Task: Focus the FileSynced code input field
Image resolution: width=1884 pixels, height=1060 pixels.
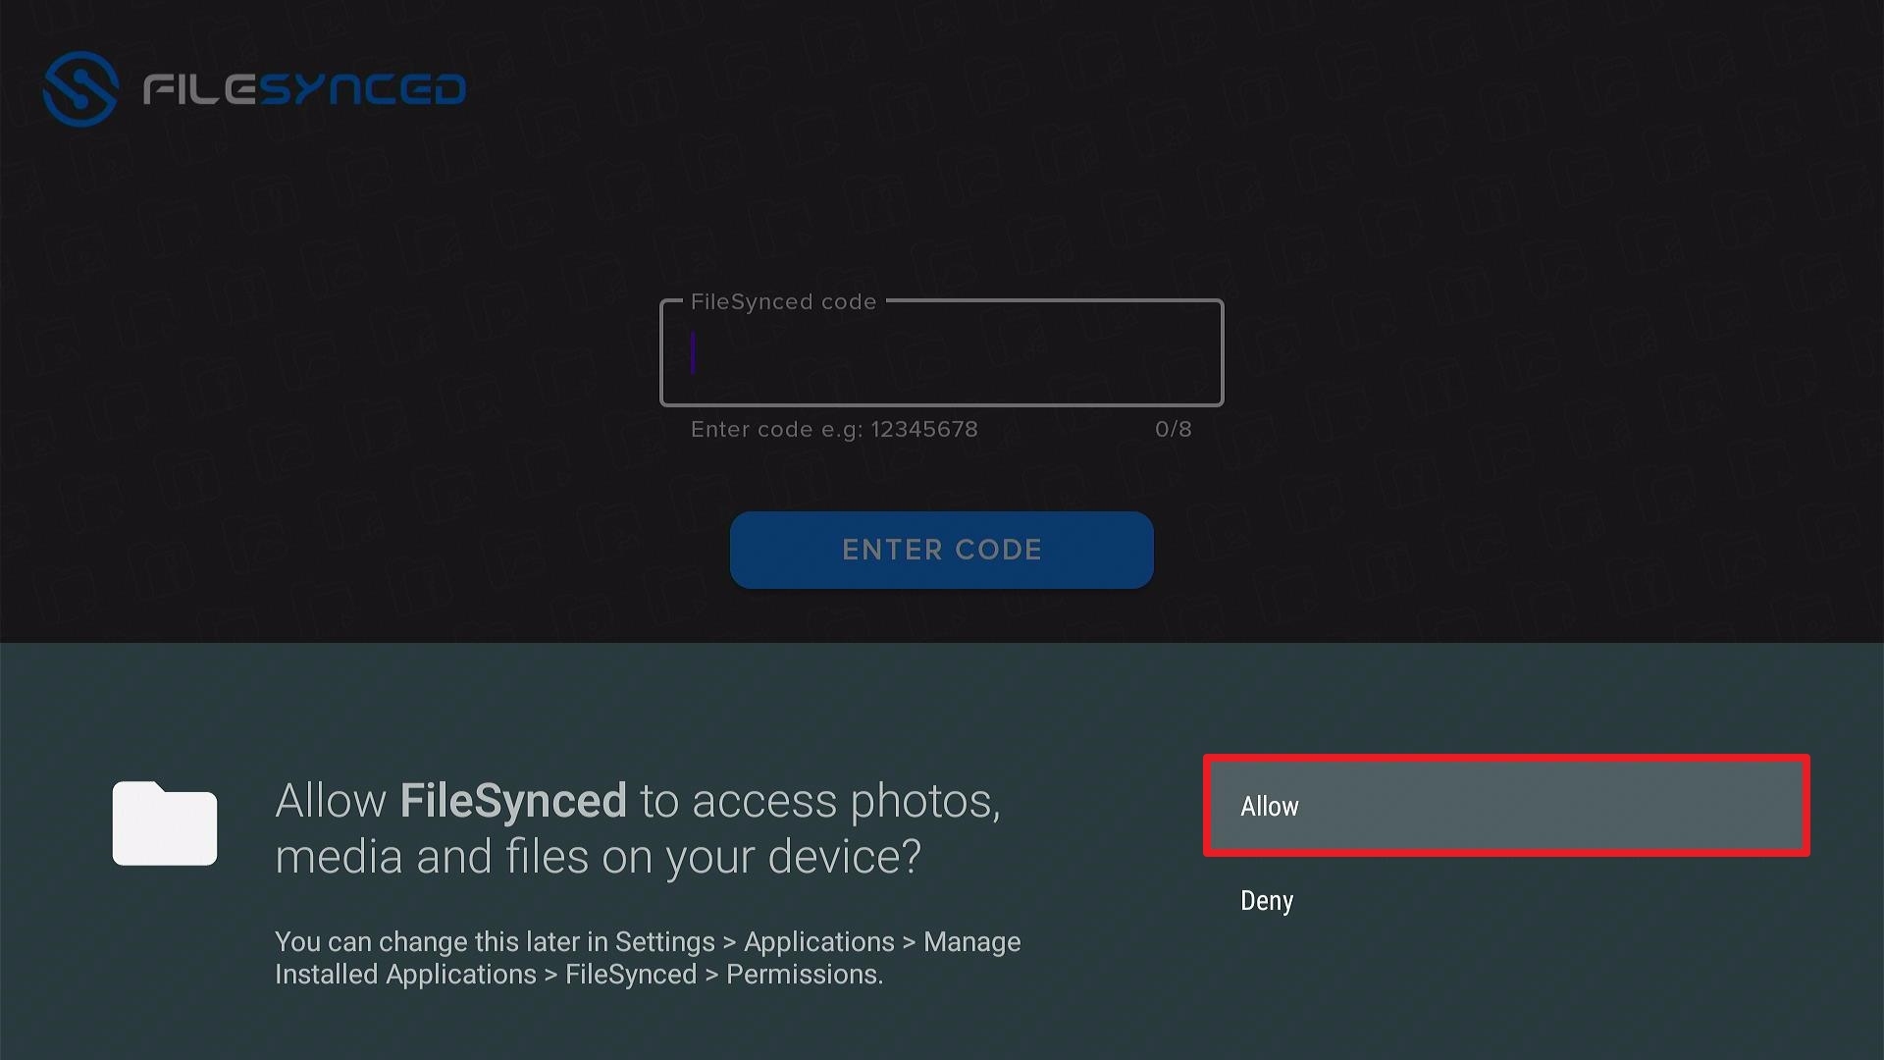Action: [942, 352]
